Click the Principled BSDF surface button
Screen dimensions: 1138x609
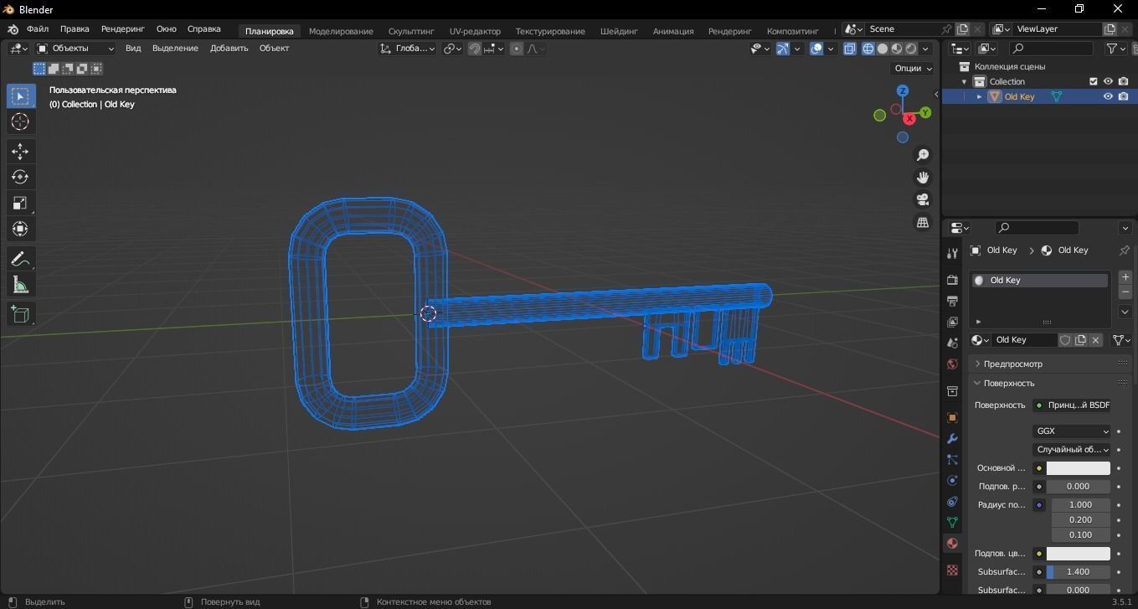tap(1071, 405)
